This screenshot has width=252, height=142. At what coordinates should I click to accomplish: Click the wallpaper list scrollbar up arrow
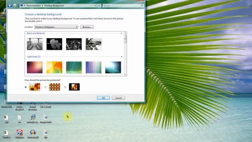[x=125, y=33]
